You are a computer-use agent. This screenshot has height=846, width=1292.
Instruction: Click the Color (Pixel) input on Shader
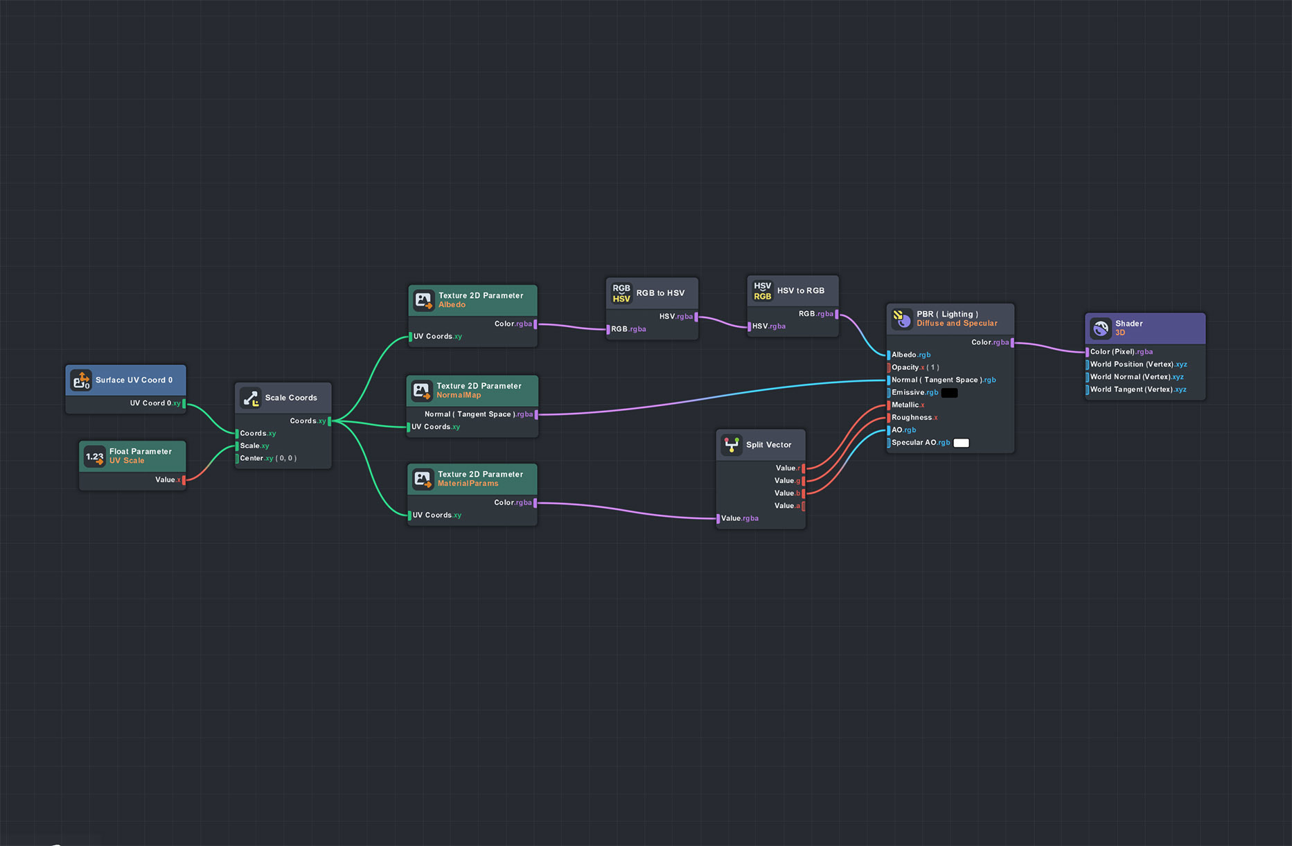coord(1088,352)
